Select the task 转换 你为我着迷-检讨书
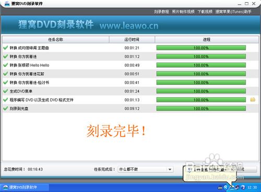The width and height of the screenshot is (261, 192). pyautogui.click(x=29, y=83)
